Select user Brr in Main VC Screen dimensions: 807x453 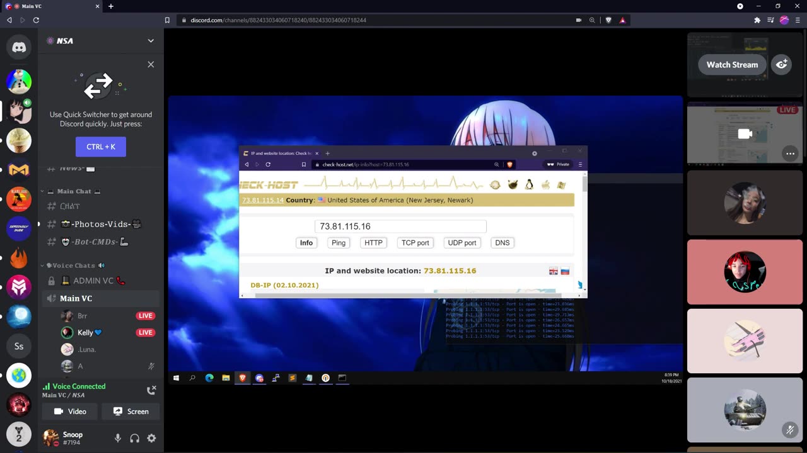click(x=107, y=316)
